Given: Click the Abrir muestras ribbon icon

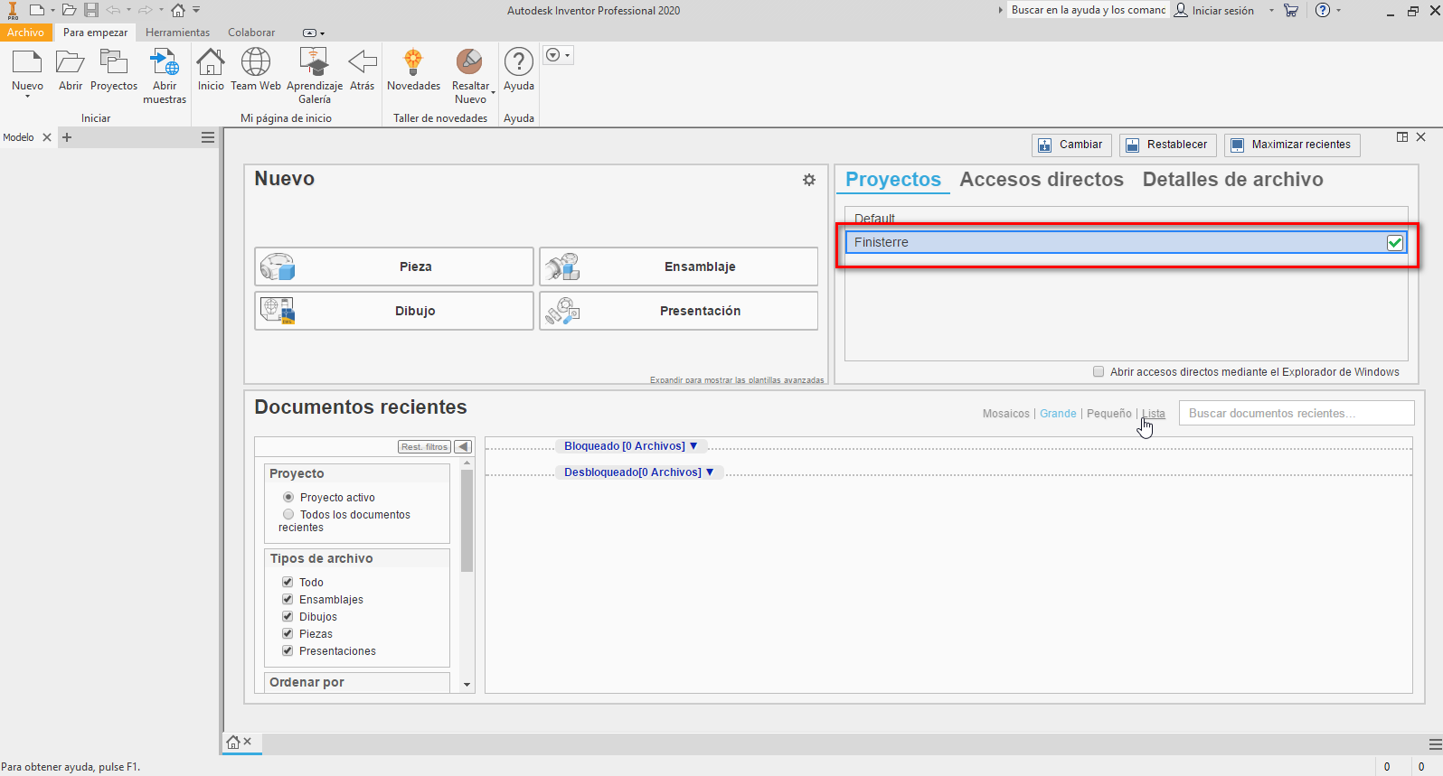Looking at the screenshot, I should coord(165,63).
